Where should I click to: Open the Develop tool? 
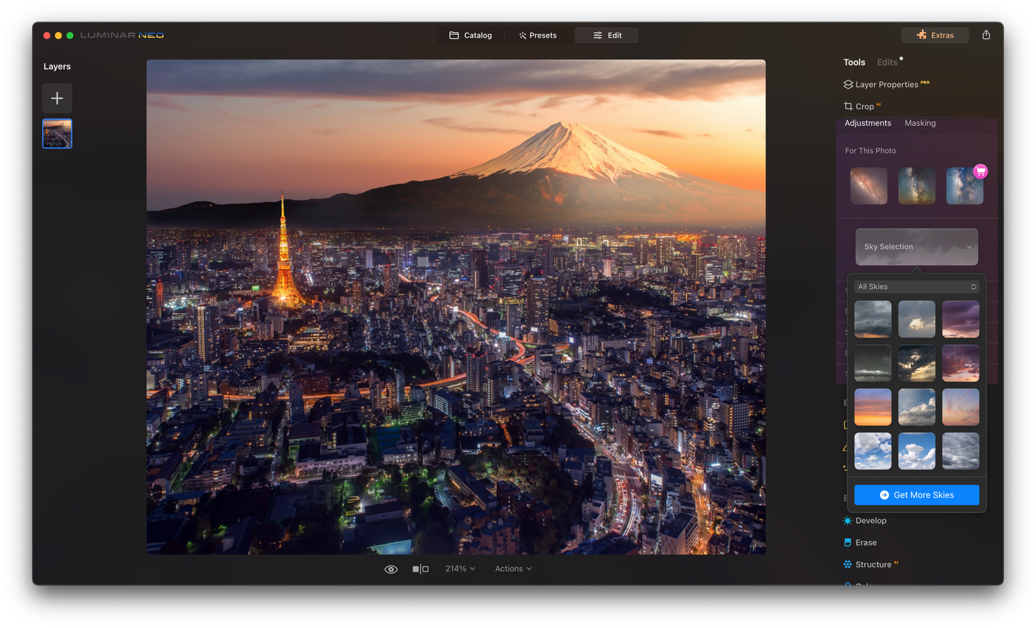pos(870,520)
